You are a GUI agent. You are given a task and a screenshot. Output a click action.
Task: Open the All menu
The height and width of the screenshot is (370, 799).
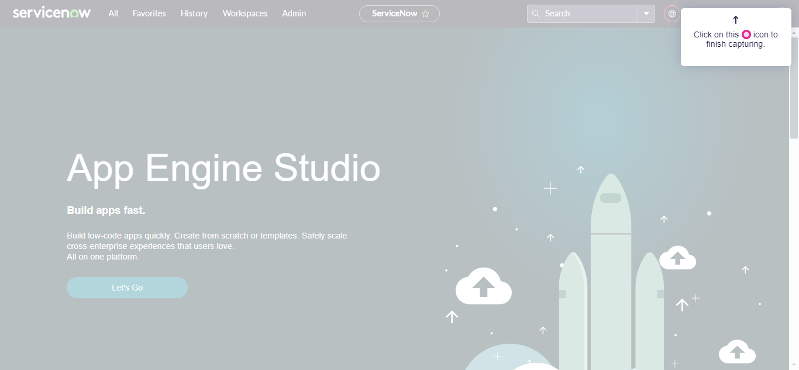(113, 13)
